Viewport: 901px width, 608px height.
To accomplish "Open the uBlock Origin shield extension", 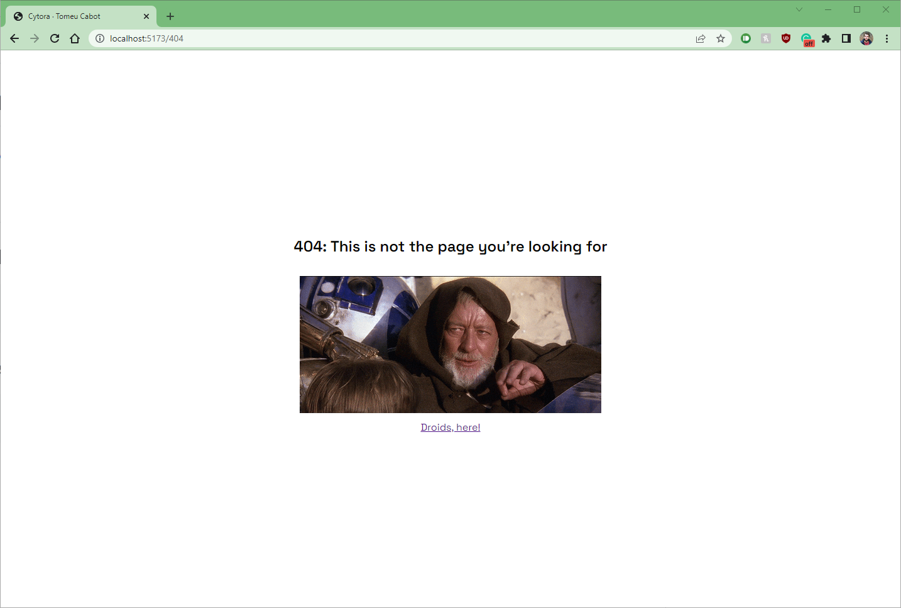I will pyautogui.click(x=786, y=38).
